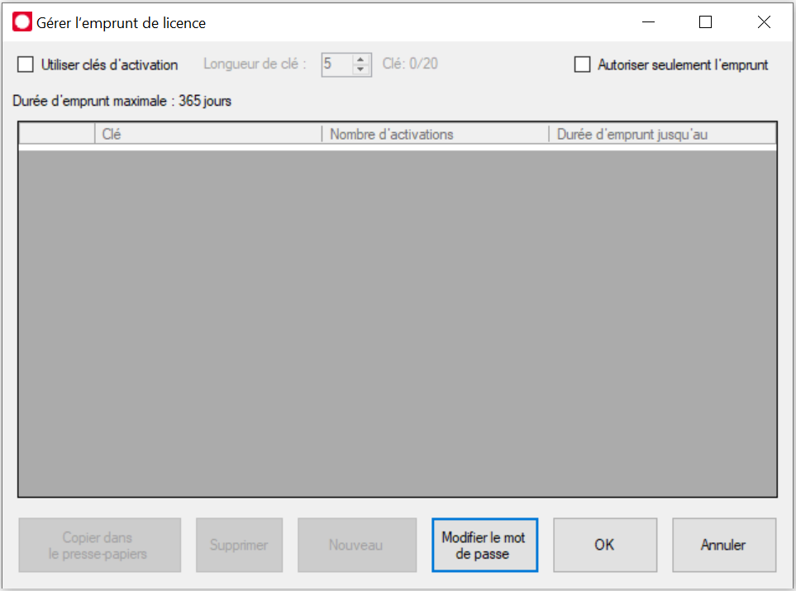Viewport: 796px width, 591px height.
Task: Confirm the dialog with OK
Action: [604, 546]
